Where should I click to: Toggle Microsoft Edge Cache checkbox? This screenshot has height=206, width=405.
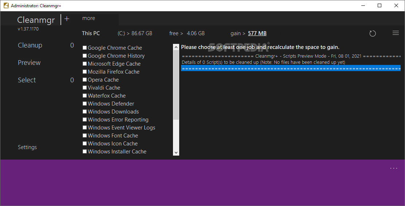tap(84, 63)
